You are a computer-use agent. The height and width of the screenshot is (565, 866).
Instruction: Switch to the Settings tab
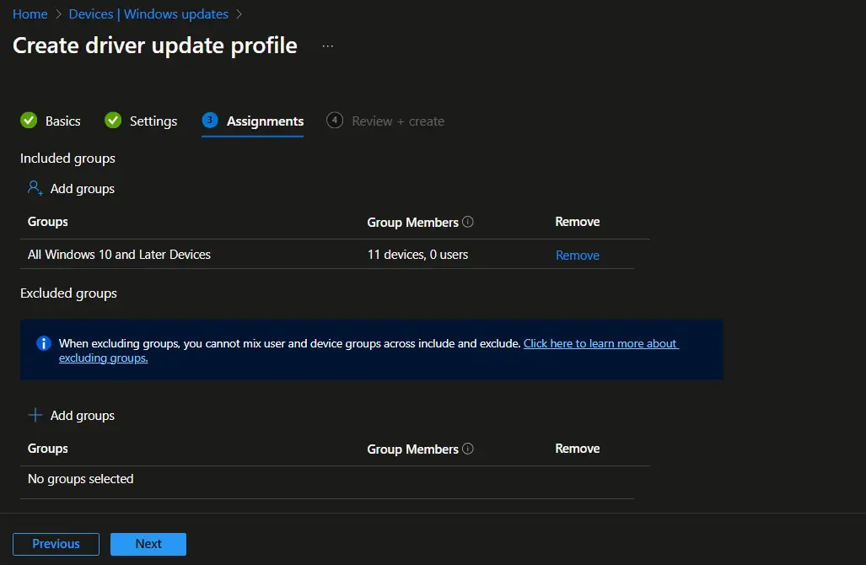pos(153,121)
